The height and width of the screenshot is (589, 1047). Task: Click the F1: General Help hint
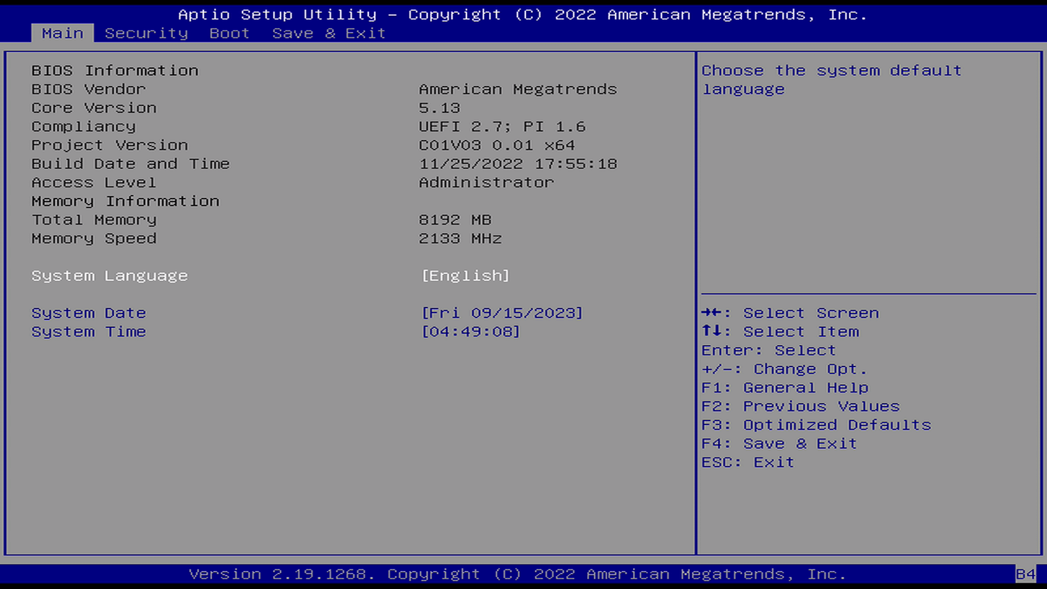coord(785,388)
